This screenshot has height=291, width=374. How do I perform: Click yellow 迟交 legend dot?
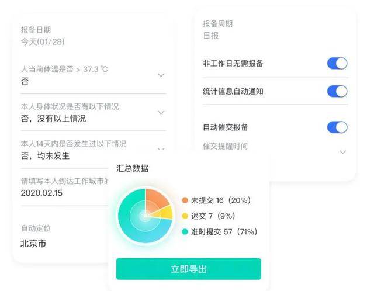point(185,216)
